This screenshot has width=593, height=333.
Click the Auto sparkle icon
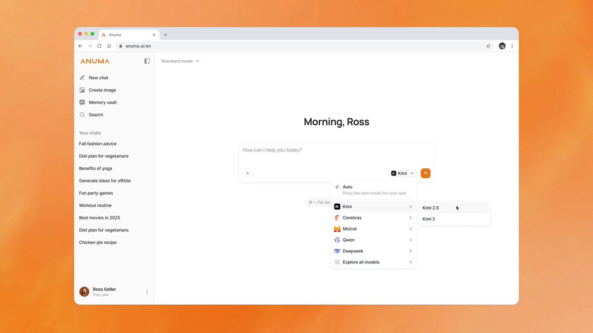[x=337, y=187]
